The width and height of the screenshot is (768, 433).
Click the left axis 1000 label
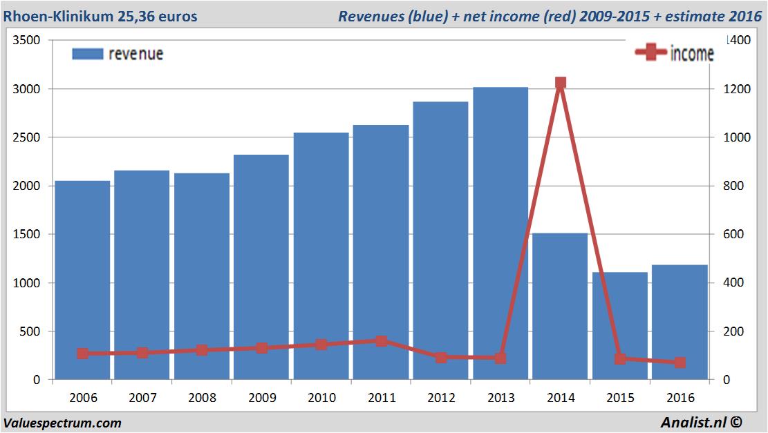click(x=26, y=282)
